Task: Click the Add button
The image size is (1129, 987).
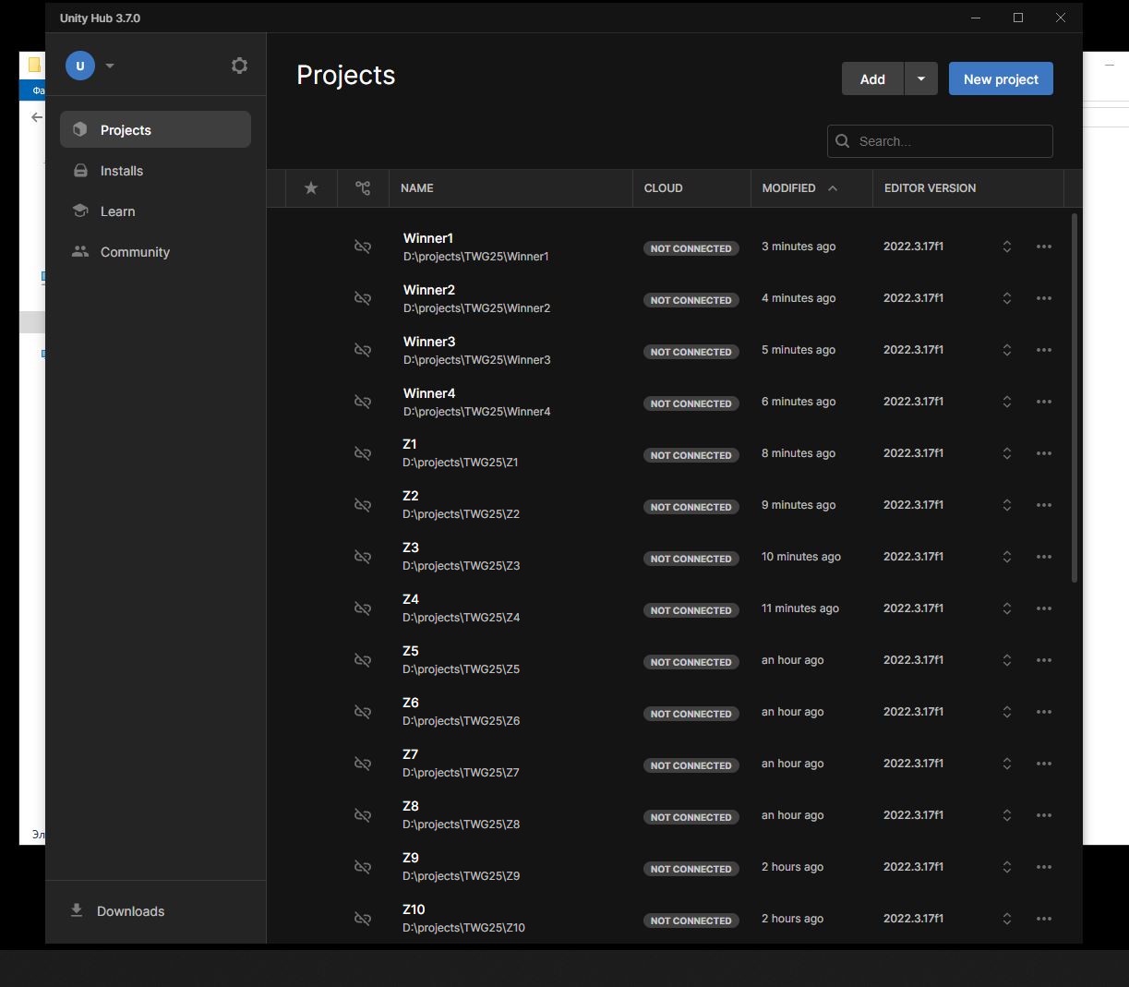Action: coord(872,78)
